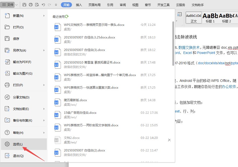Open the 引用 ribbon tab
The width and height of the screenshot is (238, 167).
tap(110, 5)
